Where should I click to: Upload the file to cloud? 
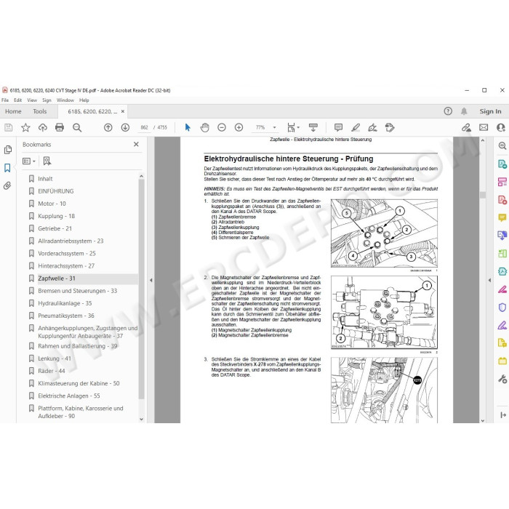[42, 127]
